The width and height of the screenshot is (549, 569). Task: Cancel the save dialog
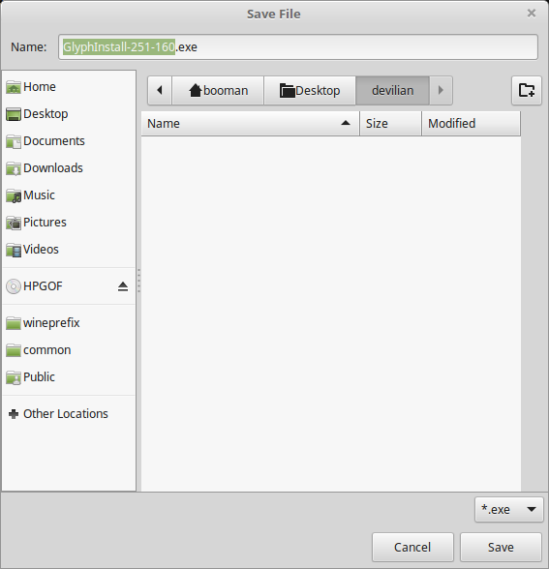[412, 548]
